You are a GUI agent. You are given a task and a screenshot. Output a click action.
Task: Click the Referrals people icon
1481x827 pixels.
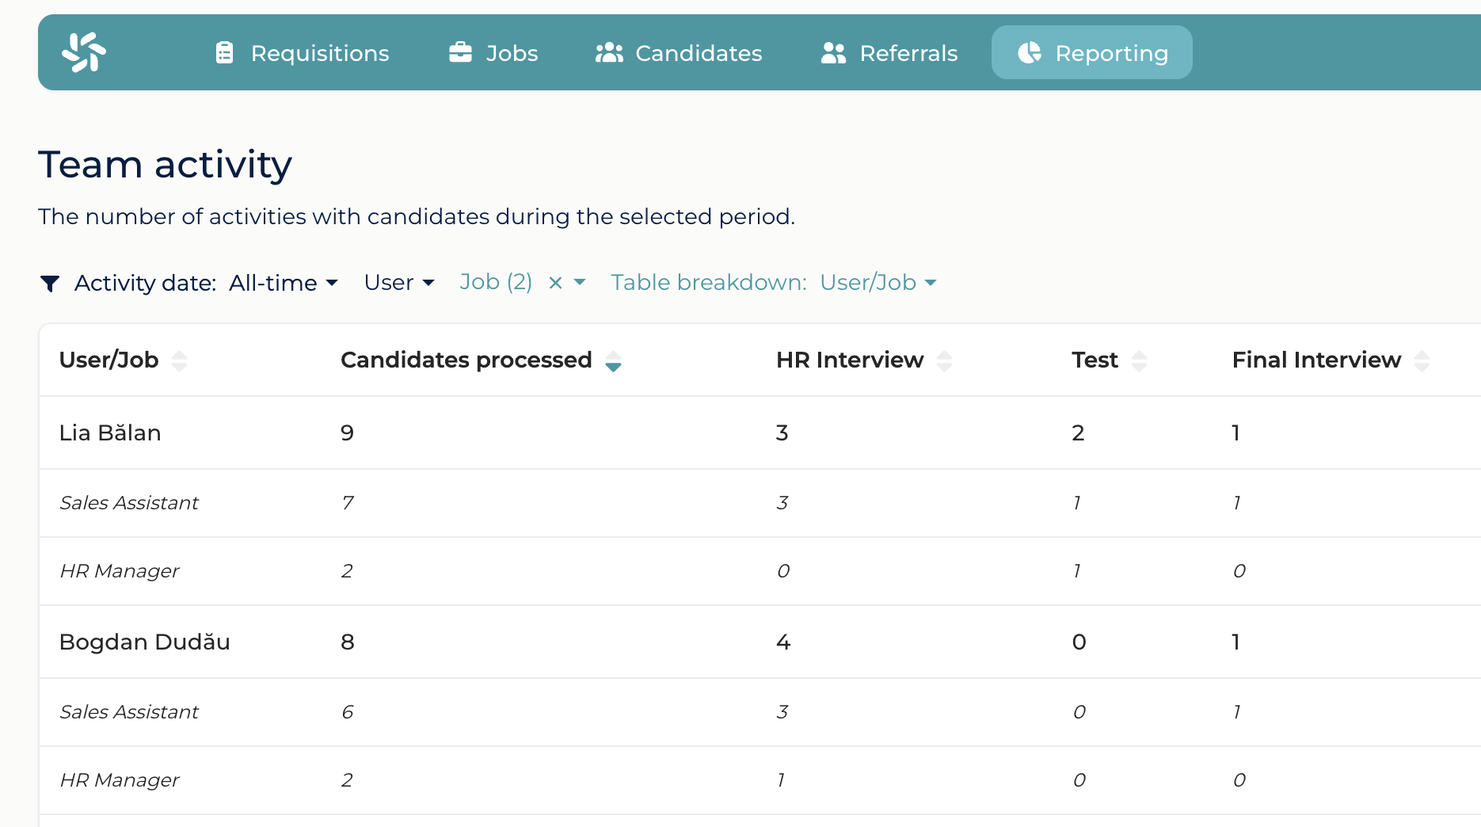[833, 53]
